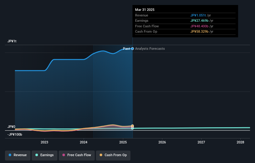The height and width of the screenshot is (163, 255).
Task: Click the teal Earnings data point marker
Action: (132, 128)
